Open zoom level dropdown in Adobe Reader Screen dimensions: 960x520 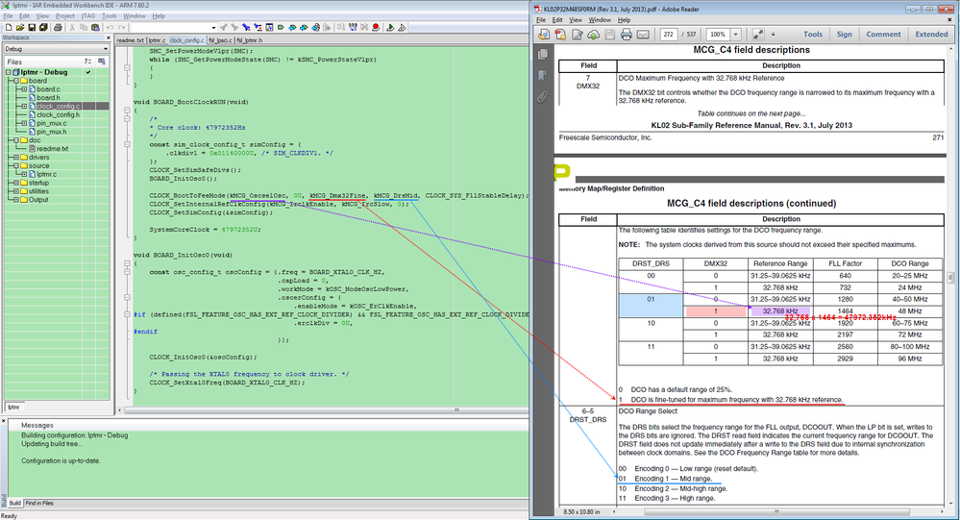736,35
